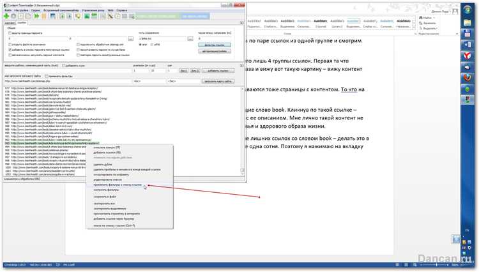Click the floppy disk icon in taskbar
The image size is (479, 272).
tap(468, 34)
